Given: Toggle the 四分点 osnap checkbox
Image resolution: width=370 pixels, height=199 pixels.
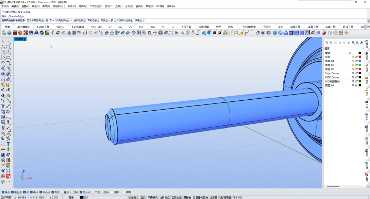Looking at the screenshot, I should [81, 192].
